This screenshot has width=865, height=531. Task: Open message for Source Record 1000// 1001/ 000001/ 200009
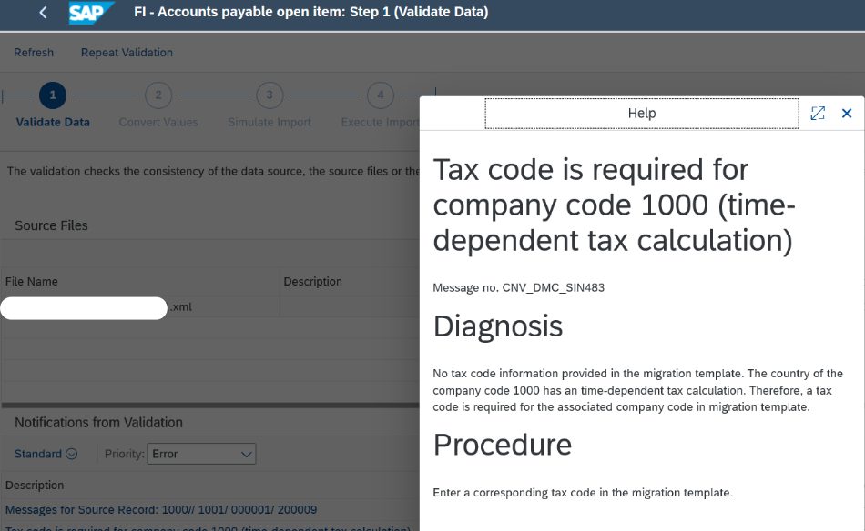coord(161,509)
